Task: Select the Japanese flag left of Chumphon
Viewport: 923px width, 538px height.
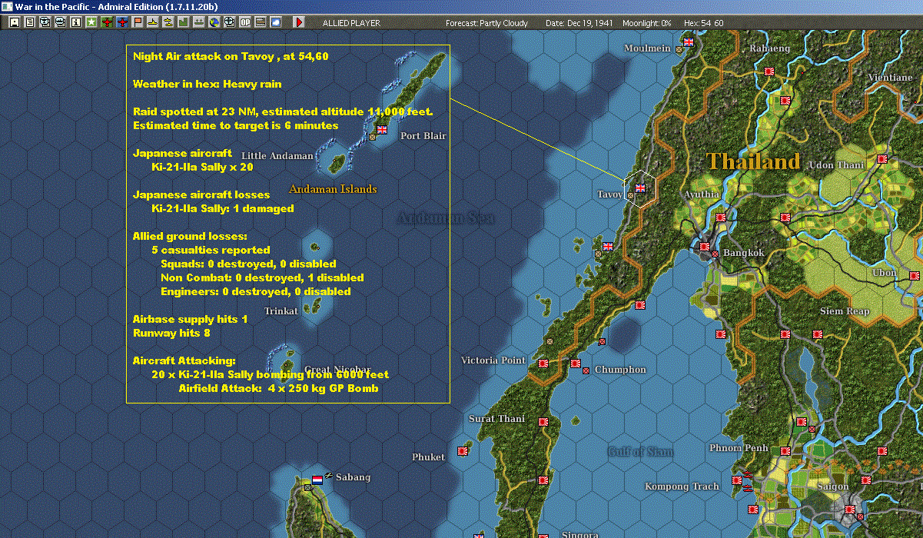Action: (575, 363)
